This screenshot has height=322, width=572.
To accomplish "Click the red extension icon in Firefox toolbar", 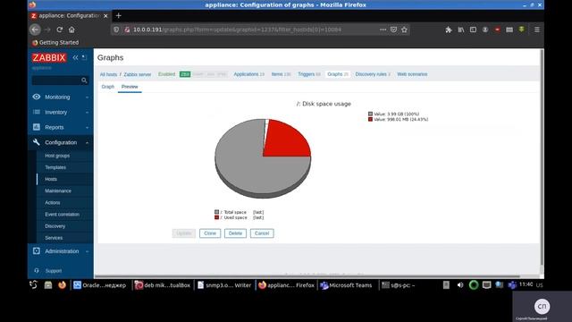I will (x=497, y=30).
